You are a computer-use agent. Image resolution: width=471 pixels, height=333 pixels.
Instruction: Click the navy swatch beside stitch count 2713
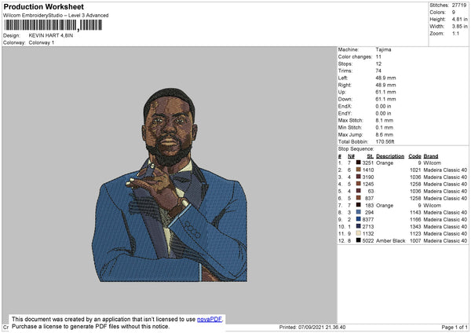[x=359, y=226]
